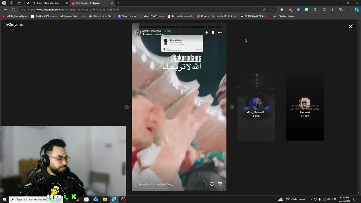Toggle vertical tabs icon

tap(19, 3)
